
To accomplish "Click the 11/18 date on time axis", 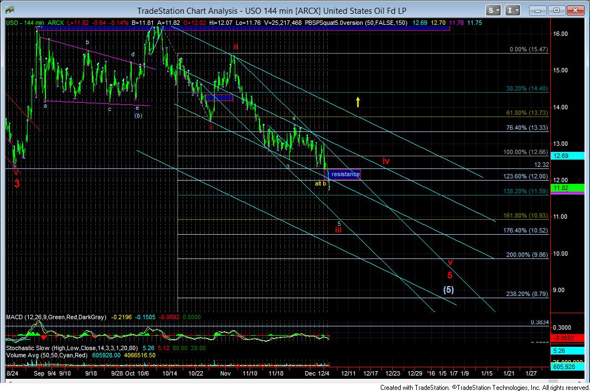I will (x=276, y=373).
